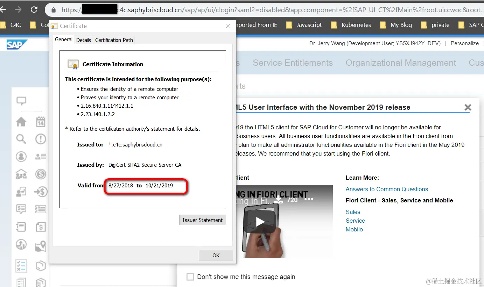484x287 pixels.
Task: Open Answers to Common Questions link
Action: [387, 189]
